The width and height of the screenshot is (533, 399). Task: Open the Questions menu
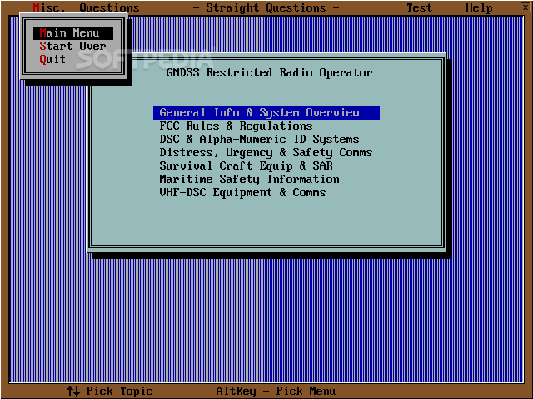[109, 7]
